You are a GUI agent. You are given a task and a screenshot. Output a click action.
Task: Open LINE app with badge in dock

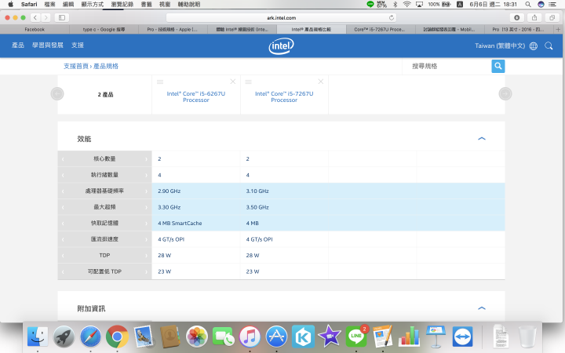(x=356, y=337)
